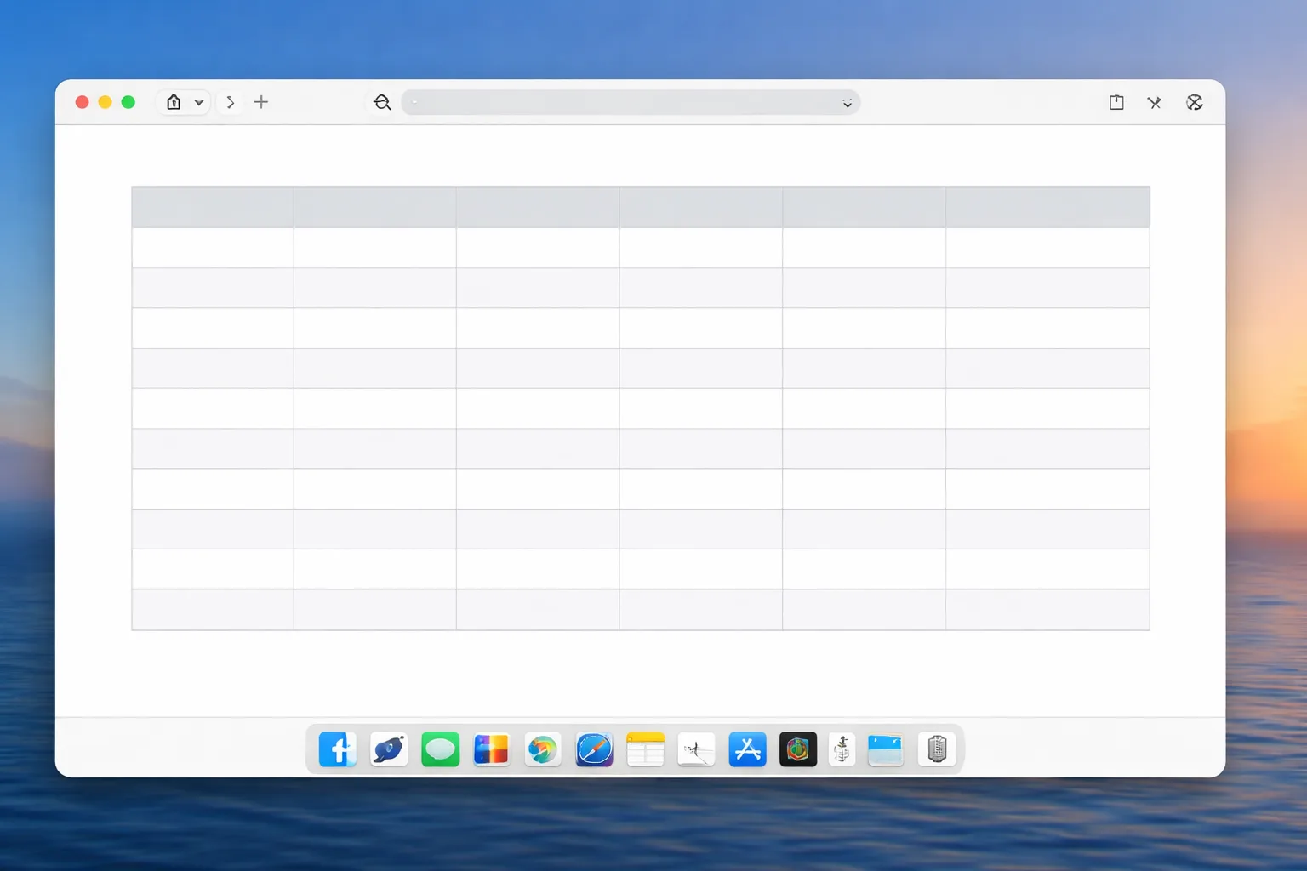Open the Safari compass icon in the dock
Screen dimensions: 1307x871
[x=594, y=749]
